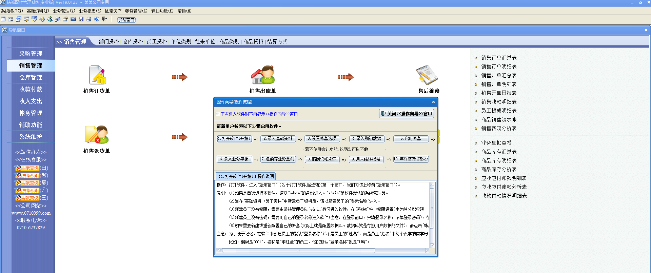Screen dimensions: 651x273
Task: Open the 销售出库单 icon
Action: [263, 75]
